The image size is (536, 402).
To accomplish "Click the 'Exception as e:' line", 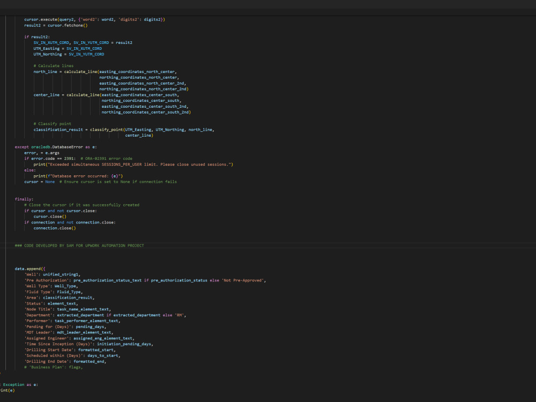I will 19,385.
